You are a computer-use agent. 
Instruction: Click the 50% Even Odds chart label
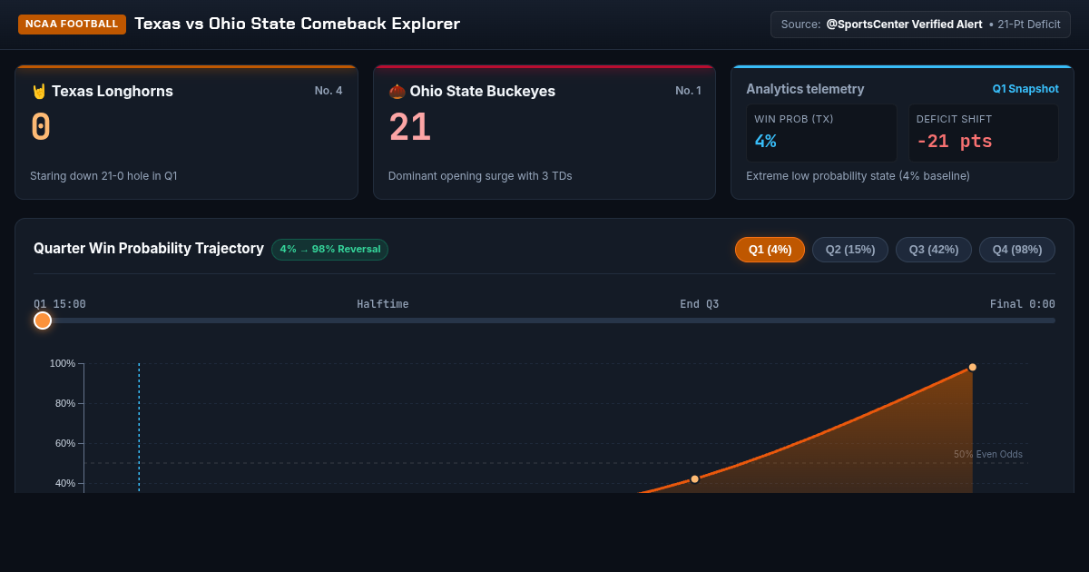988,454
